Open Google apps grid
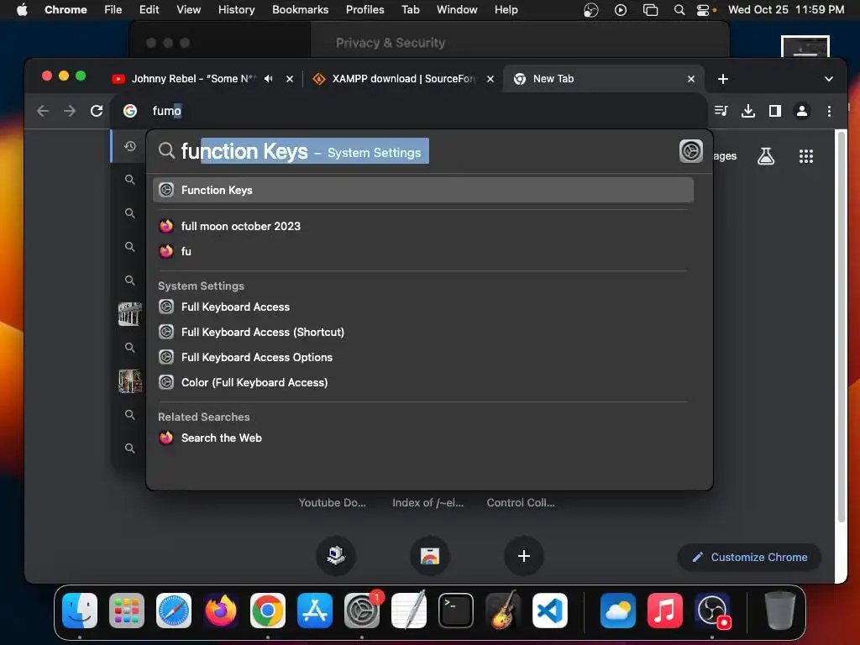Screen dimensions: 860x645 pyautogui.click(x=805, y=156)
